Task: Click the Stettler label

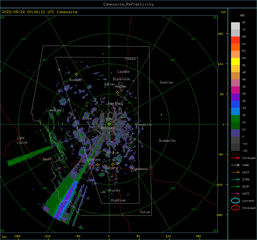Action: tap(166, 82)
